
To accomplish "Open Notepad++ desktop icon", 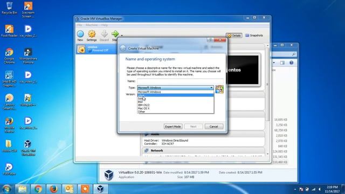I will coord(28,100).
